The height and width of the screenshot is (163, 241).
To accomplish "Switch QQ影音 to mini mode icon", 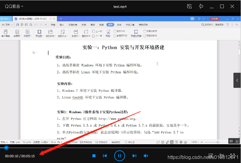I will tap(189, 6).
